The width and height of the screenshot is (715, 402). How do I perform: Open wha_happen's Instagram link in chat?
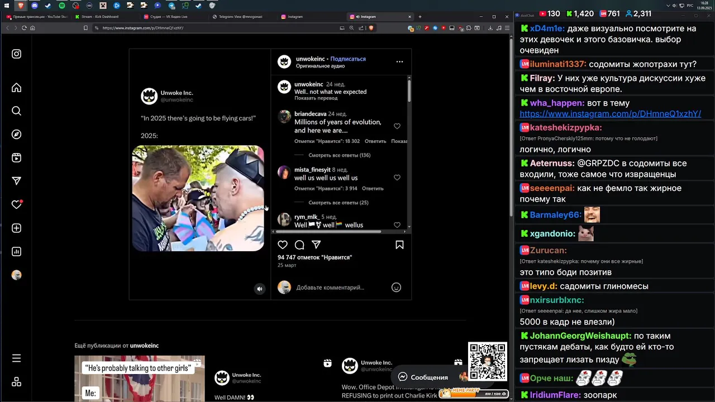pyautogui.click(x=610, y=113)
